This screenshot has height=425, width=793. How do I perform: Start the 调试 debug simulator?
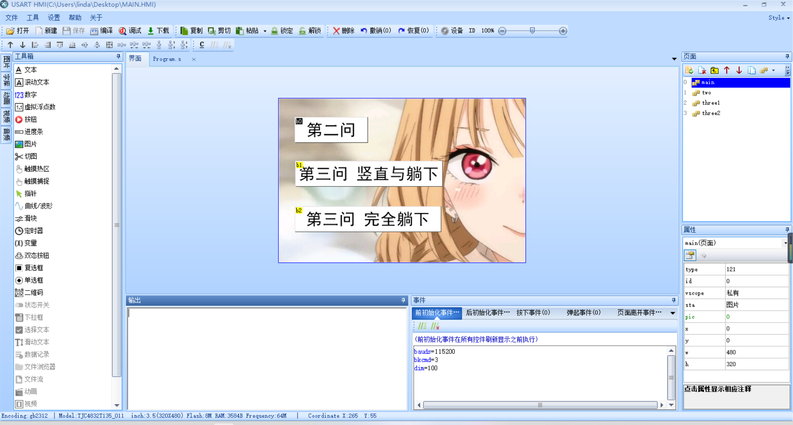coord(130,31)
